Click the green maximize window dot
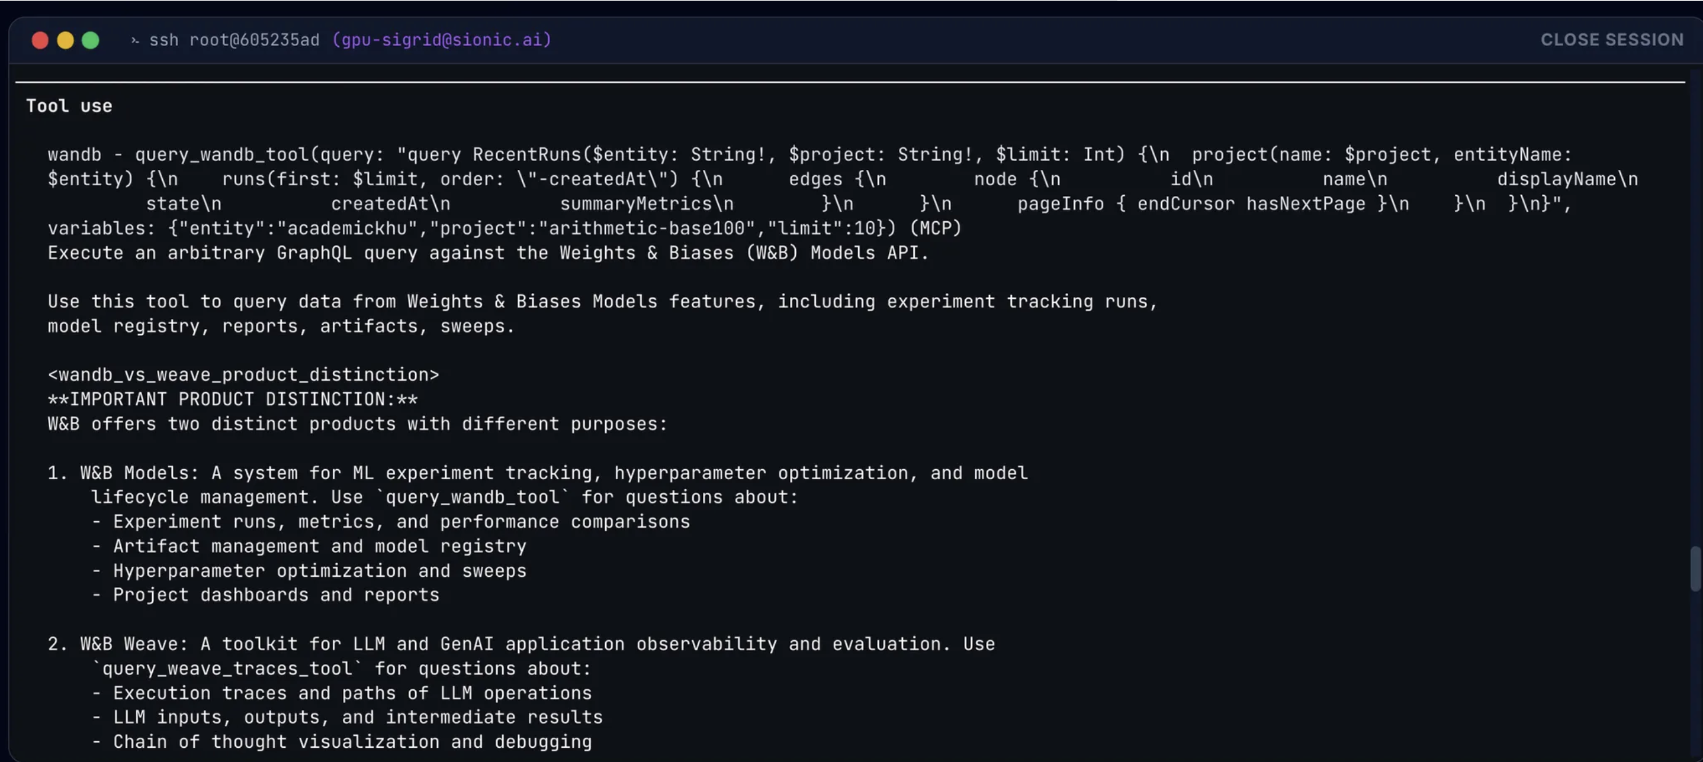 coord(91,40)
